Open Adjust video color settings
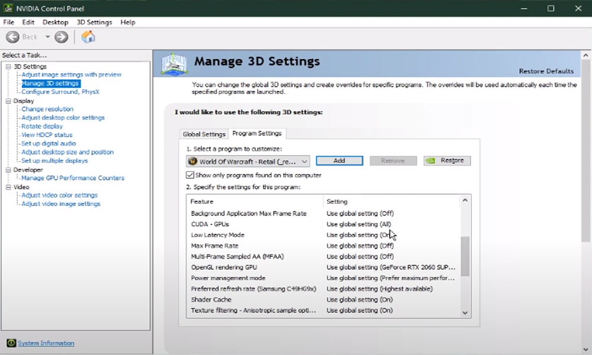 (60, 195)
